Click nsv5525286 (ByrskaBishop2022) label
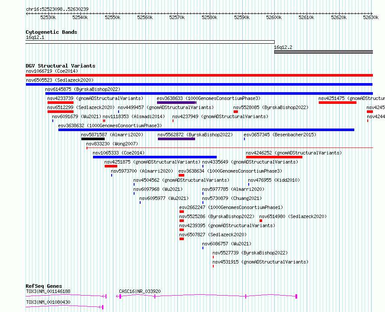 tap(217, 216)
